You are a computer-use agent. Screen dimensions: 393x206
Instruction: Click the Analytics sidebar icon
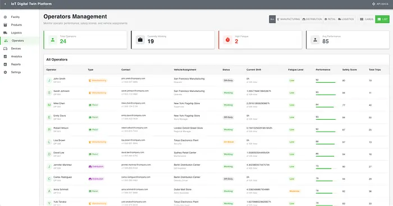point(5,57)
